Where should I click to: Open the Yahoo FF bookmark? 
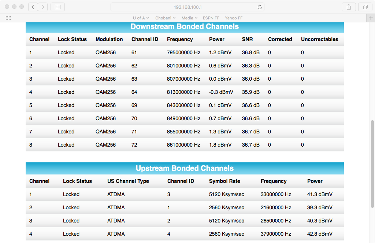point(234,18)
